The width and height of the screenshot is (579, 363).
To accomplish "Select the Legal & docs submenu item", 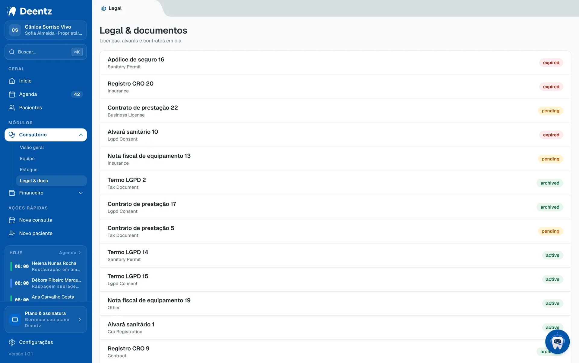I will click(51, 181).
